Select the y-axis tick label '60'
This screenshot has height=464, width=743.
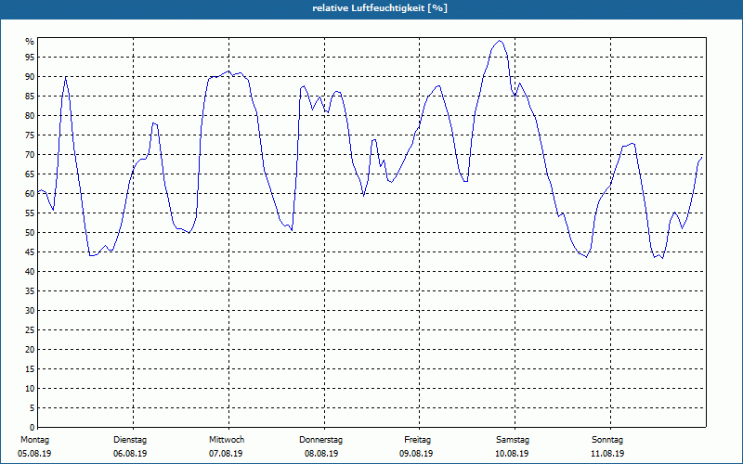pos(30,194)
